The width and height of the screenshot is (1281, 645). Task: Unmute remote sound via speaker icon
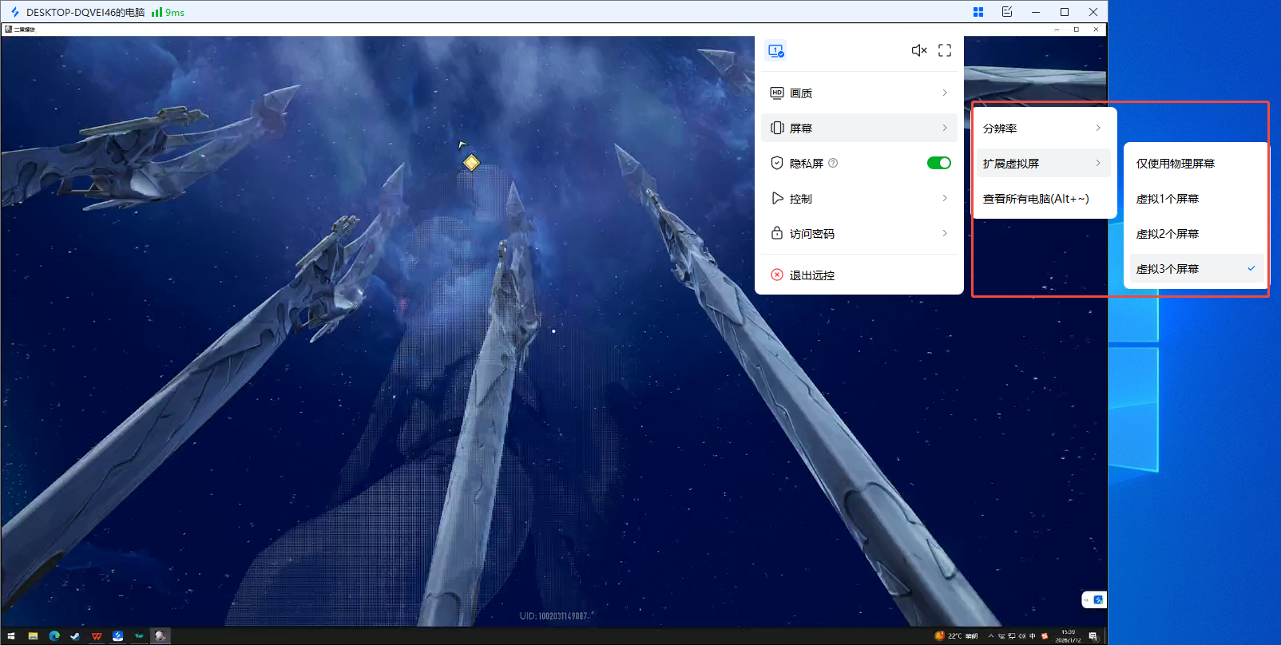coord(919,50)
